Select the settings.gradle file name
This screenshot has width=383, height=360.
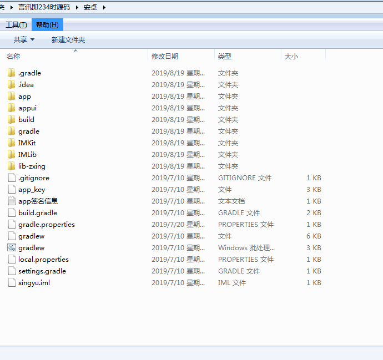click(42, 271)
